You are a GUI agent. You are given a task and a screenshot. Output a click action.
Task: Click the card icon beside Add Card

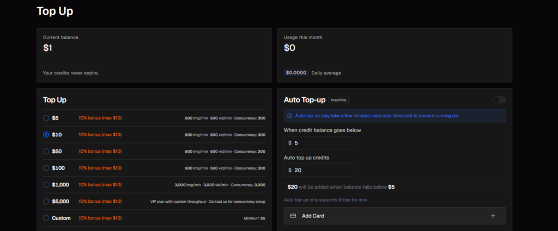[x=293, y=216]
